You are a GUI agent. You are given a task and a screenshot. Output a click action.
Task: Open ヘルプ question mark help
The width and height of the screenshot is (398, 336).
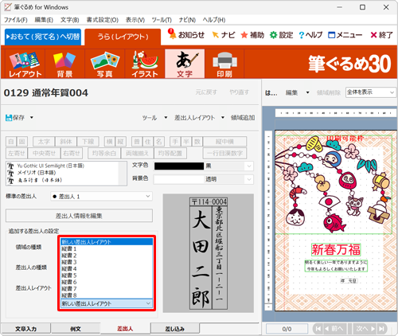(x=301, y=35)
